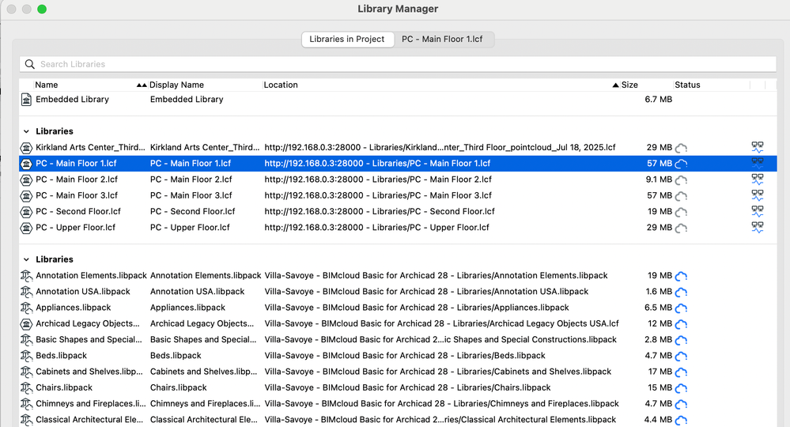Viewport: 790px width, 427px height.
Task: Select Cabinets and Shelves.libp... name in Name column
Action: [89, 372]
